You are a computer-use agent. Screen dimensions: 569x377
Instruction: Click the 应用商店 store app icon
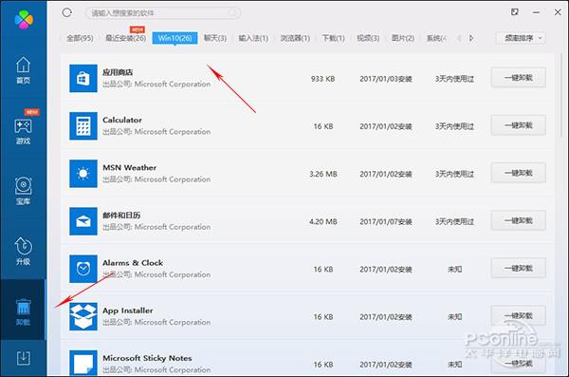coord(83,79)
